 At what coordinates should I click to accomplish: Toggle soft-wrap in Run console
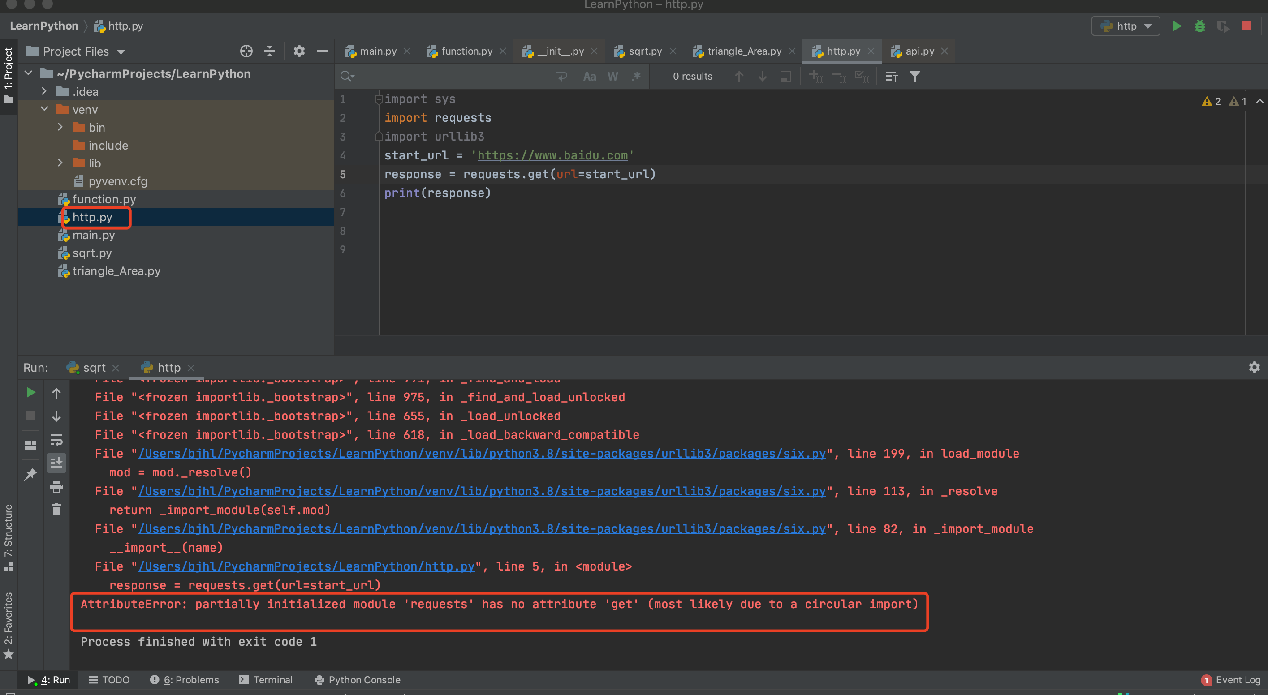click(x=56, y=440)
